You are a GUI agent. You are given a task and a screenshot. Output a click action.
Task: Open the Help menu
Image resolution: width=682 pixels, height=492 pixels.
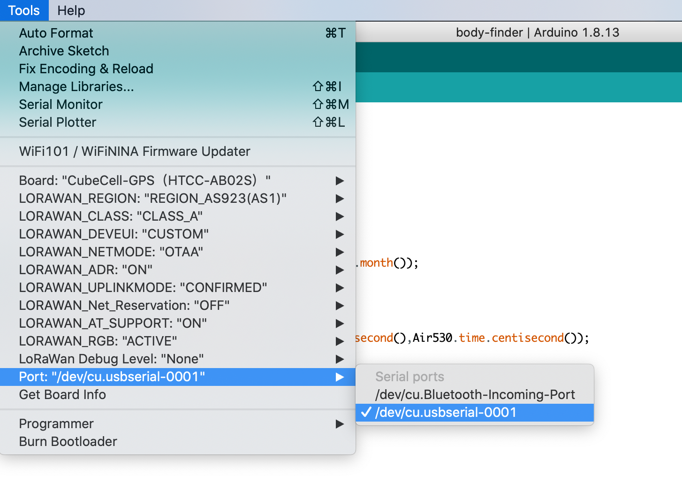pos(71,10)
